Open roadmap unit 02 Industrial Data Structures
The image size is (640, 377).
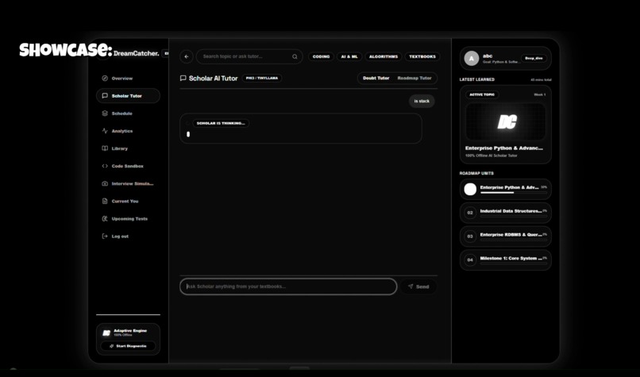[x=506, y=213]
